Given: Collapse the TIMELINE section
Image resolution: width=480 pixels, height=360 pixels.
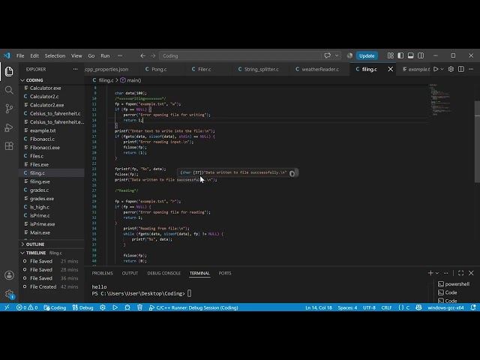Looking at the screenshot, I should coord(52,253).
